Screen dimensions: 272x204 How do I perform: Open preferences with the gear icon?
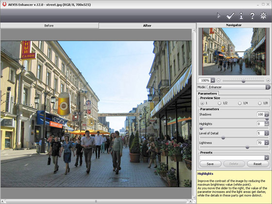point(263,16)
